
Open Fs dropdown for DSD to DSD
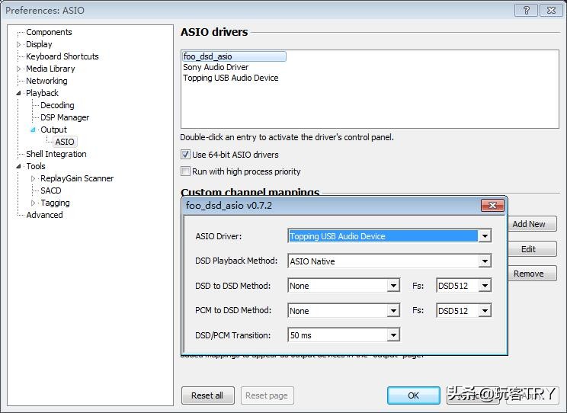tap(485, 286)
